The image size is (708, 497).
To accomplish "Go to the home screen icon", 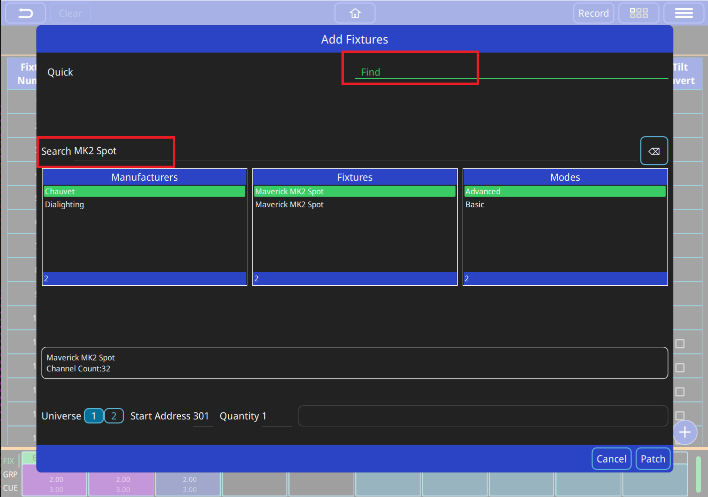I will coord(355,14).
